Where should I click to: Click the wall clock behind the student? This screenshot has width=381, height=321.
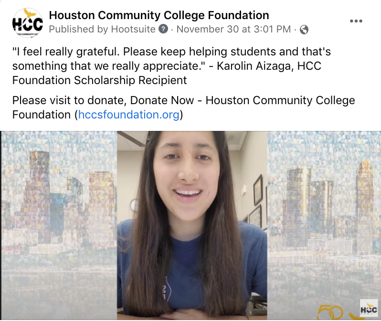pyautogui.click(x=134, y=205)
